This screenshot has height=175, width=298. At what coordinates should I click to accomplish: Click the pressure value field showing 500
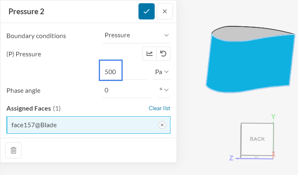click(111, 72)
